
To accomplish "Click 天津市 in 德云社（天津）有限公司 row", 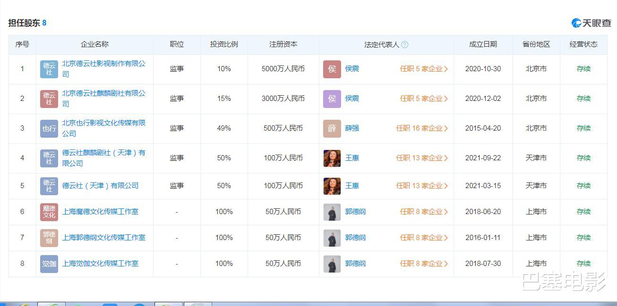I will pos(536,186).
